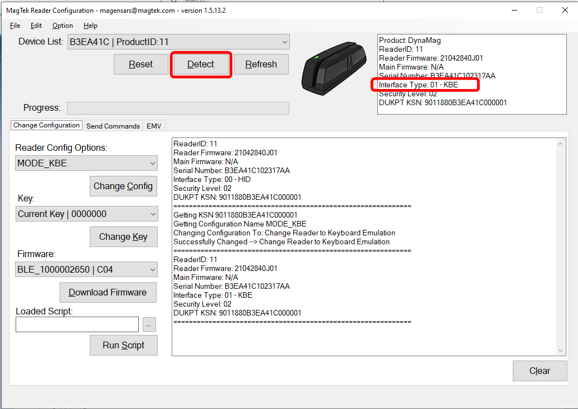Click the log scrollbar down arrow
Screen dimensions: 578x409
click(x=560, y=351)
